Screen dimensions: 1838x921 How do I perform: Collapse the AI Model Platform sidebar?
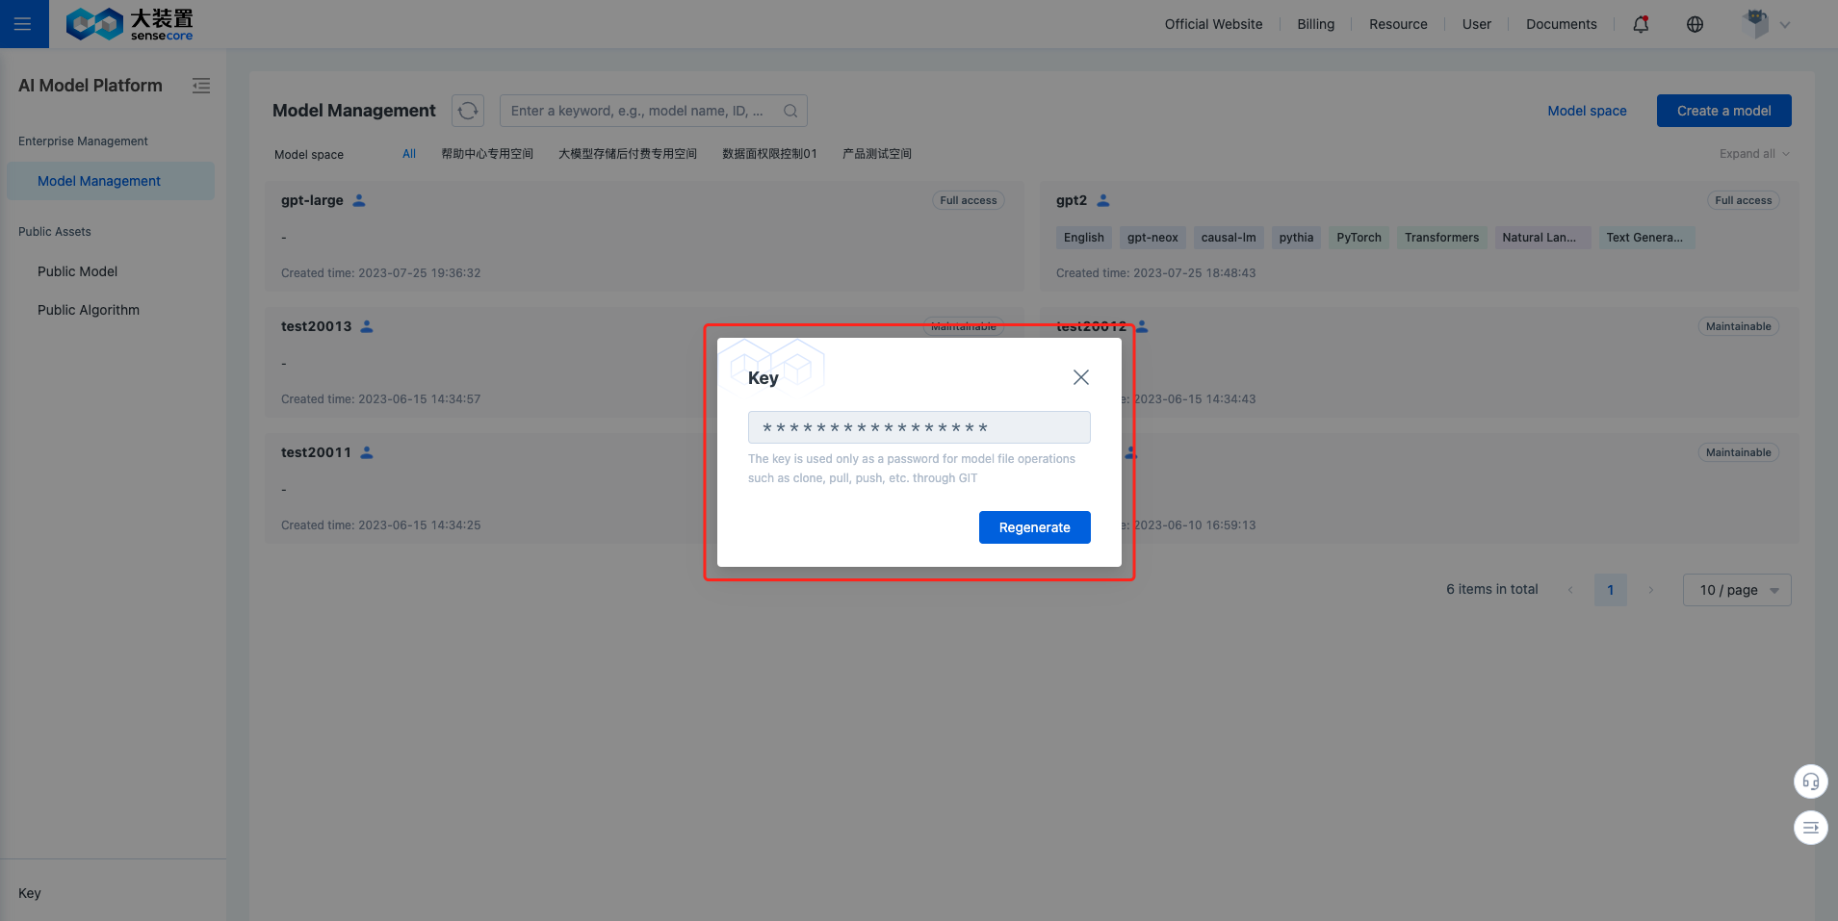(201, 86)
